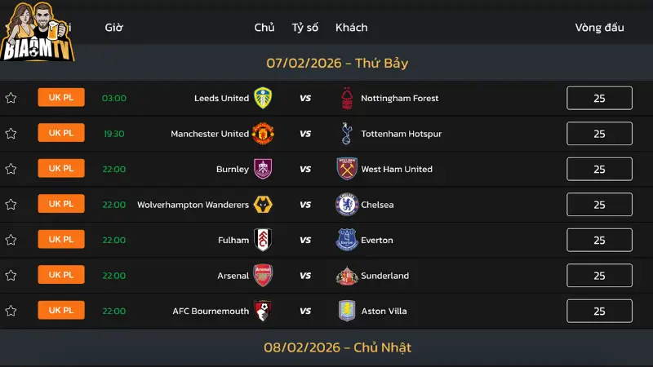Click the Vòng đấu column header
The image size is (653, 367).
point(599,27)
